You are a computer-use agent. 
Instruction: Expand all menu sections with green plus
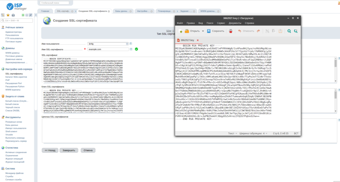[x=23, y=15]
